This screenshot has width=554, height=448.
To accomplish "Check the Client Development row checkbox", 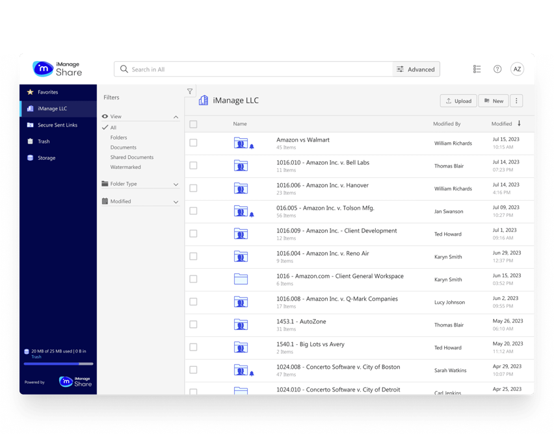I will 193,234.
